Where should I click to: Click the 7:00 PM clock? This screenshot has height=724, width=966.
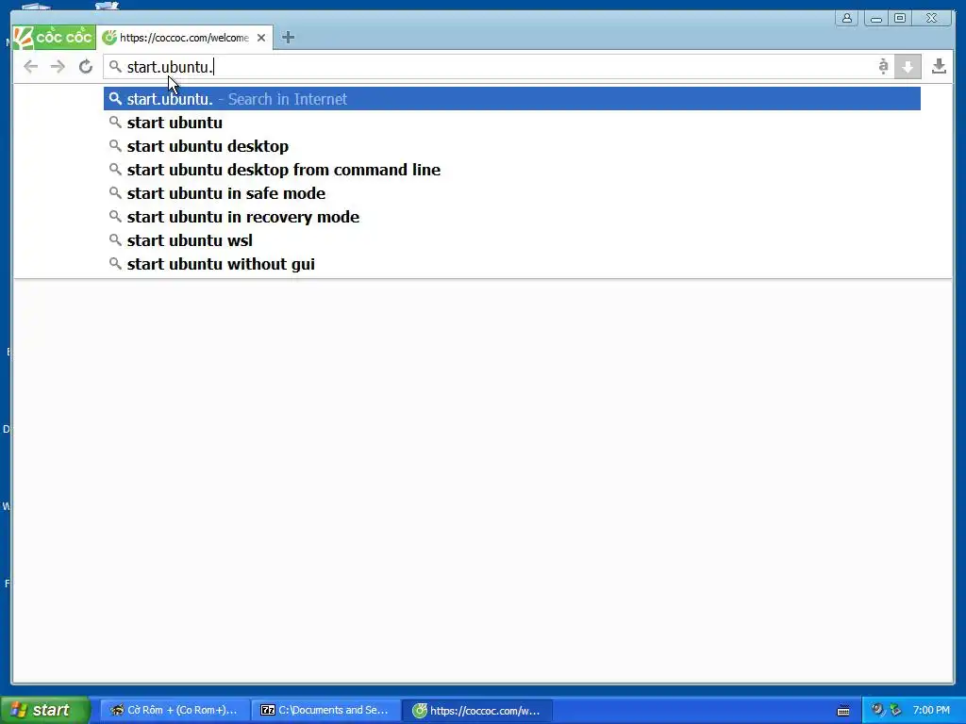(x=931, y=710)
